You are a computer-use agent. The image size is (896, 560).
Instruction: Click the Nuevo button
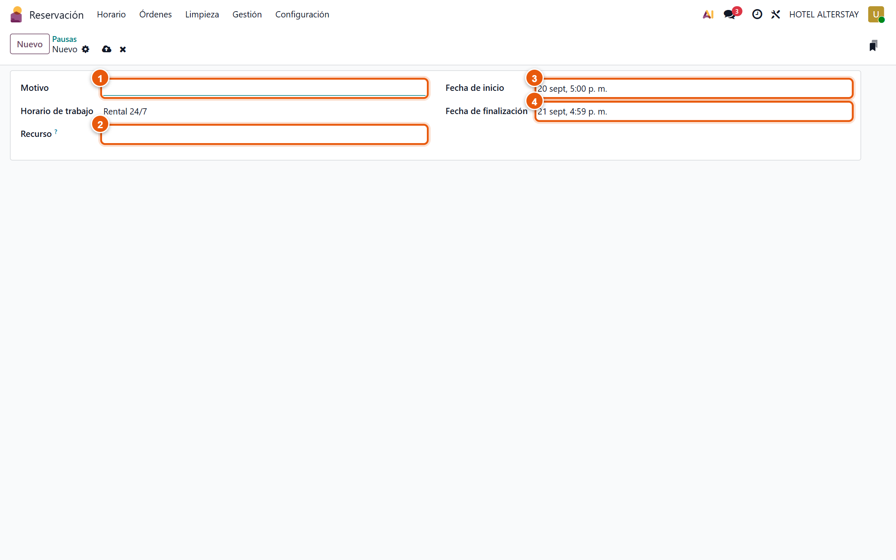(30, 44)
